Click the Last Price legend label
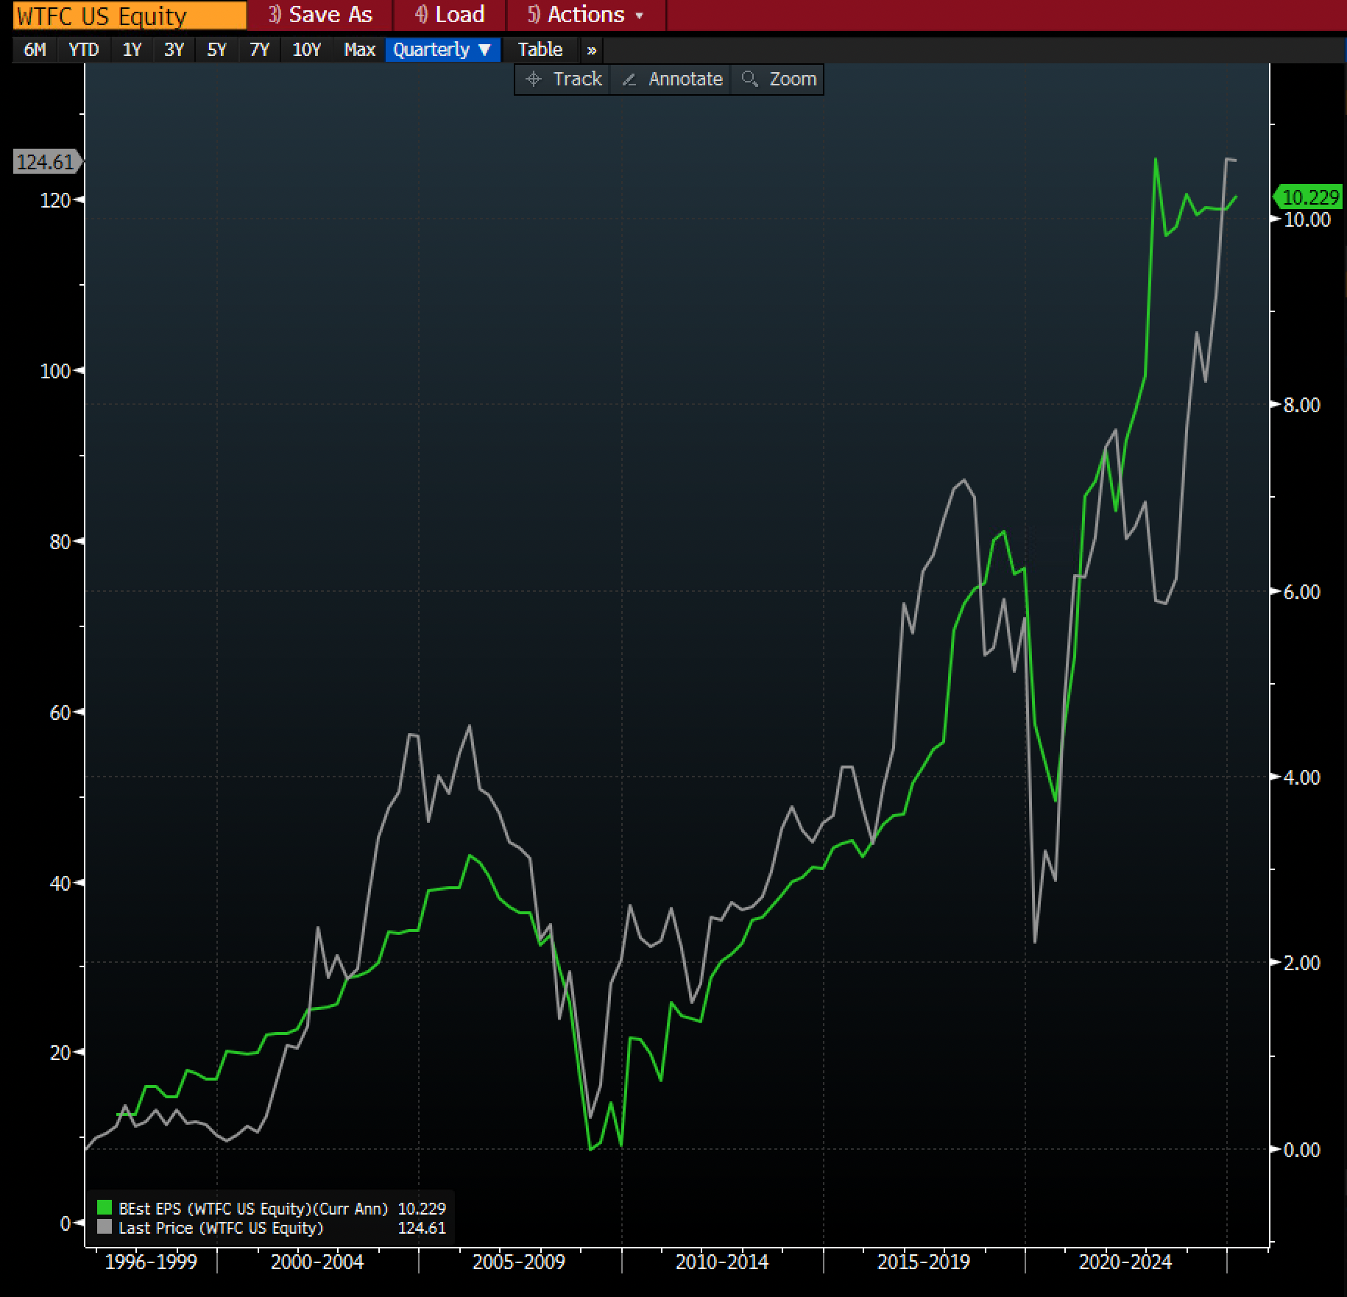This screenshot has width=1347, height=1297. [221, 1228]
